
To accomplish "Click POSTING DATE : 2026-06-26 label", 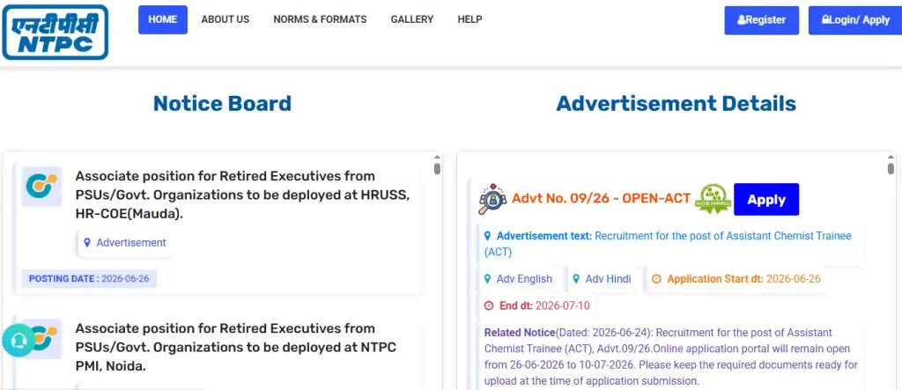I will (89, 279).
